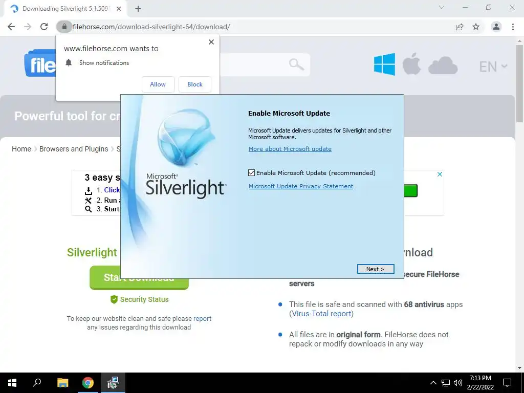This screenshot has width=524, height=393.
Task: Open Browsers and Plugins breadcrumb
Action: point(74,149)
